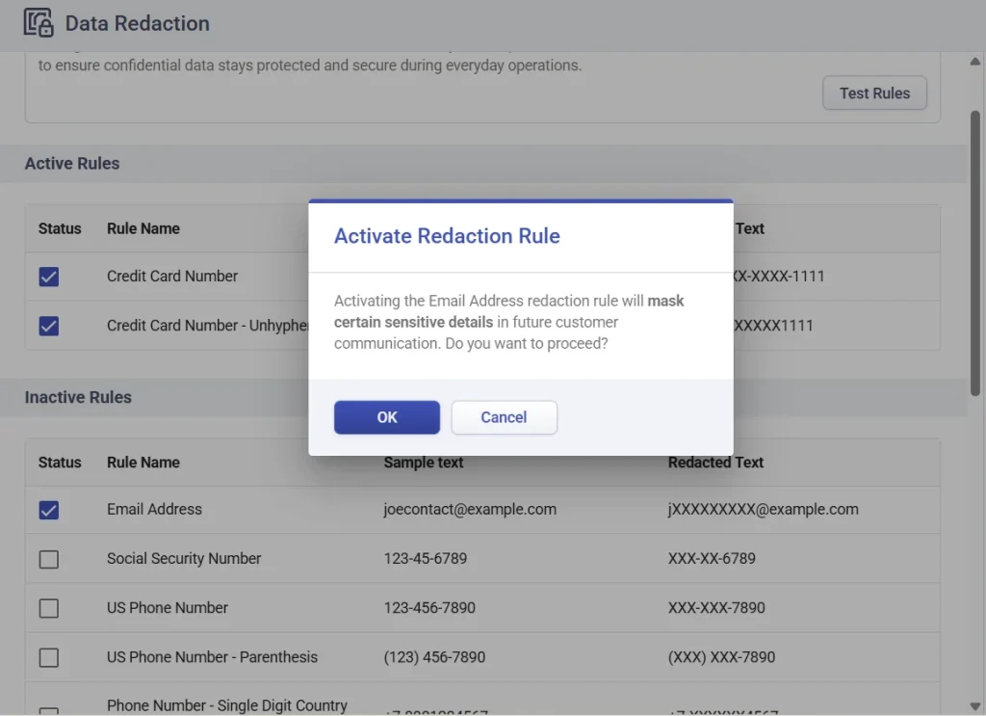Screen dimensions: 986x716
Task: Click the Social Security Number rule name
Action: pyautogui.click(x=184, y=558)
